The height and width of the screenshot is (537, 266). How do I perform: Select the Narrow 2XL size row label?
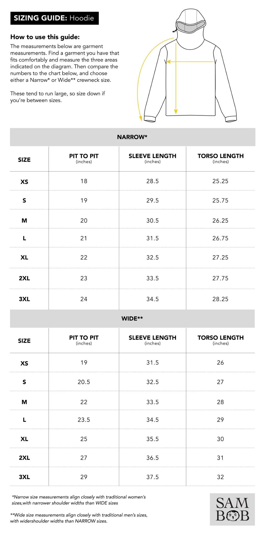coord(24,278)
